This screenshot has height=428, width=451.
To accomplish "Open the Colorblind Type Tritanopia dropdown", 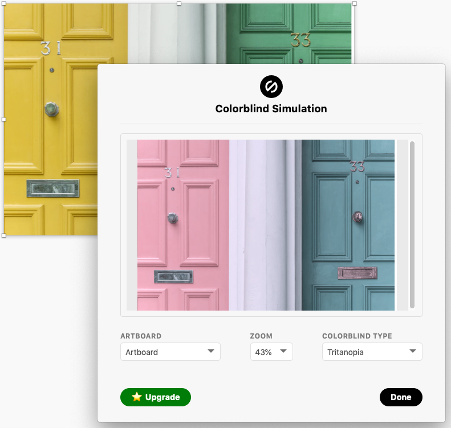I will pos(372,352).
